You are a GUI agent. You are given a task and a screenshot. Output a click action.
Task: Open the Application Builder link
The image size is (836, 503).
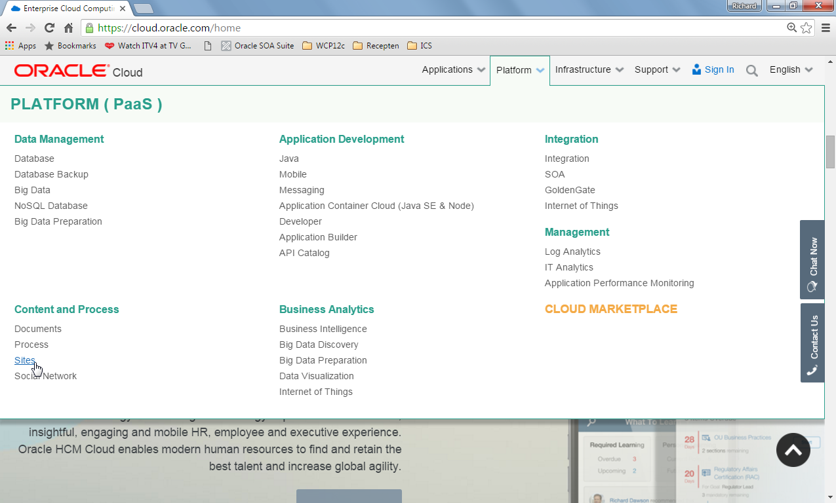pos(318,237)
